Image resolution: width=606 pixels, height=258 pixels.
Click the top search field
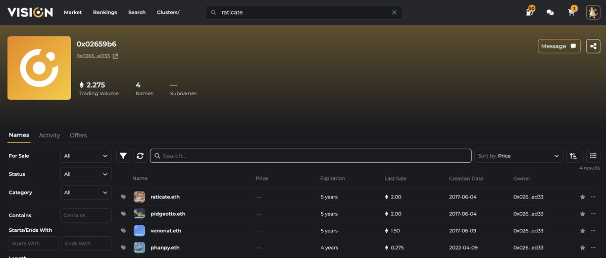click(304, 12)
